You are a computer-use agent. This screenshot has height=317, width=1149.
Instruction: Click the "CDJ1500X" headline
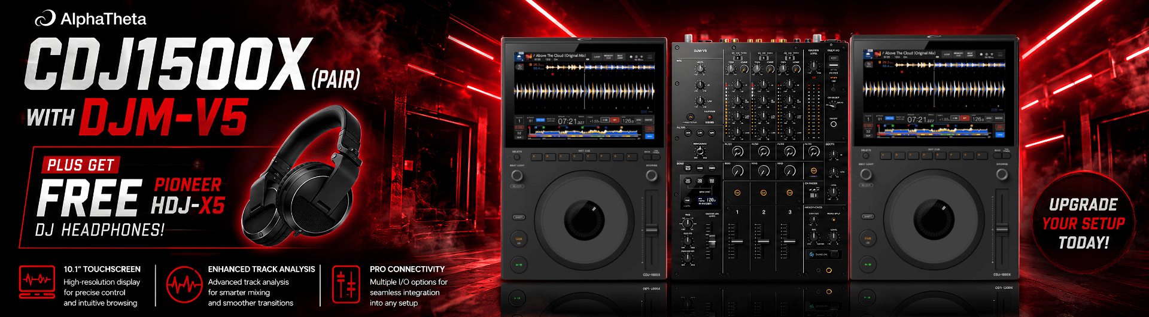(x=168, y=63)
